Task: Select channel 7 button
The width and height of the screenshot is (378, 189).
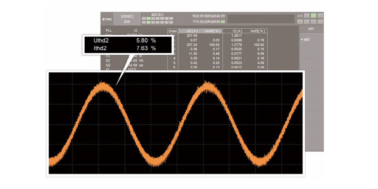Action: click(320, 22)
